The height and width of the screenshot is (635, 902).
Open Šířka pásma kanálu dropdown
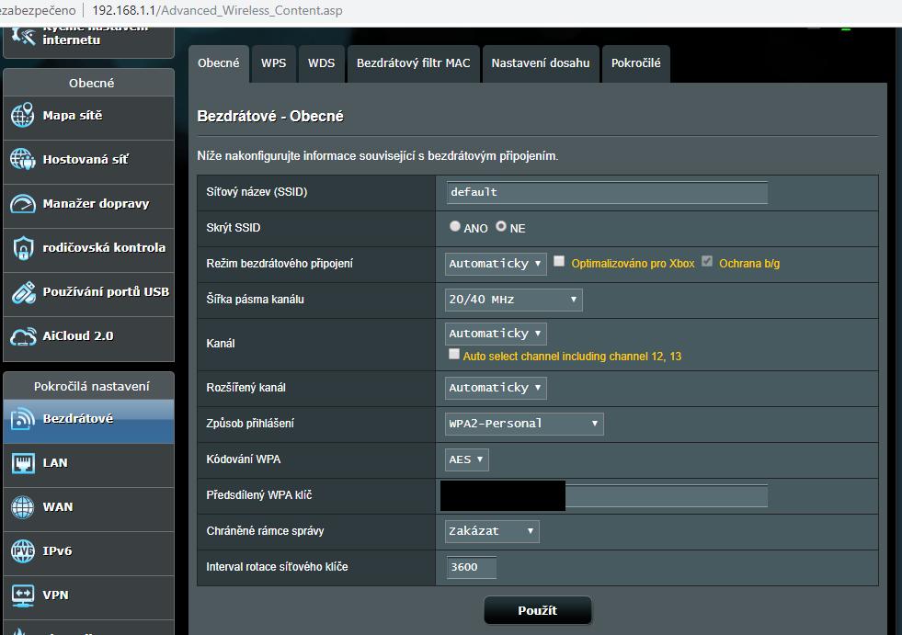tap(514, 300)
